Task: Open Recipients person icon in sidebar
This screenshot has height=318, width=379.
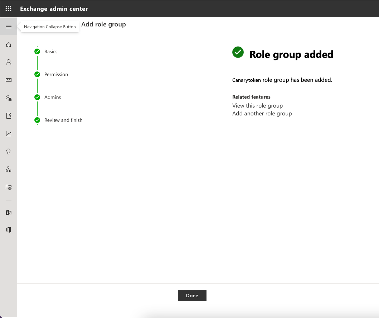Action: click(x=9, y=62)
